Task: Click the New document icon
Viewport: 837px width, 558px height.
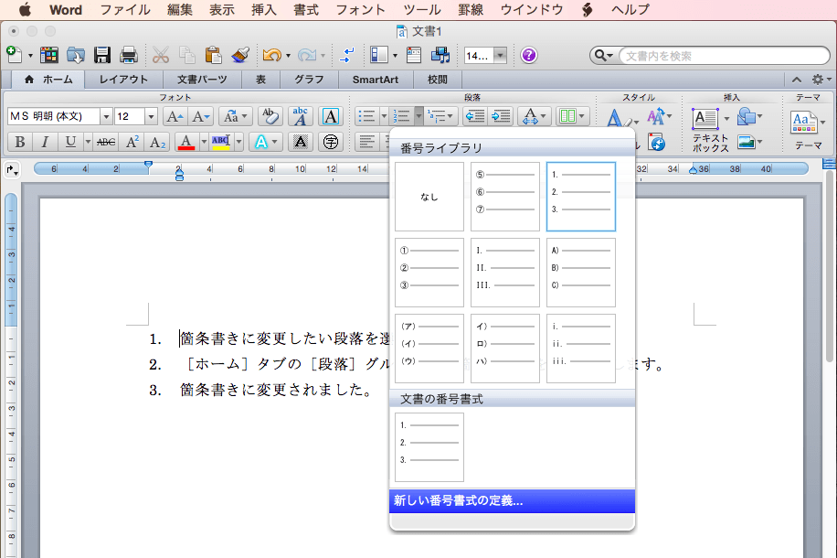Action: tap(14, 55)
